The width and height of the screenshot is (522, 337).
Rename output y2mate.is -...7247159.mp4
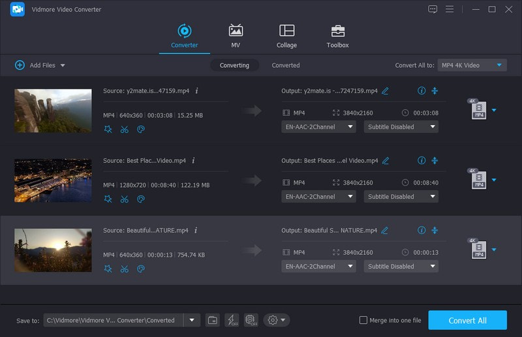385,91
